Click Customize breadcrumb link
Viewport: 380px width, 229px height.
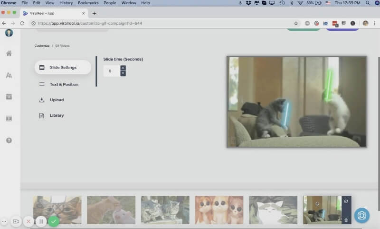click(x=42, y=45)
